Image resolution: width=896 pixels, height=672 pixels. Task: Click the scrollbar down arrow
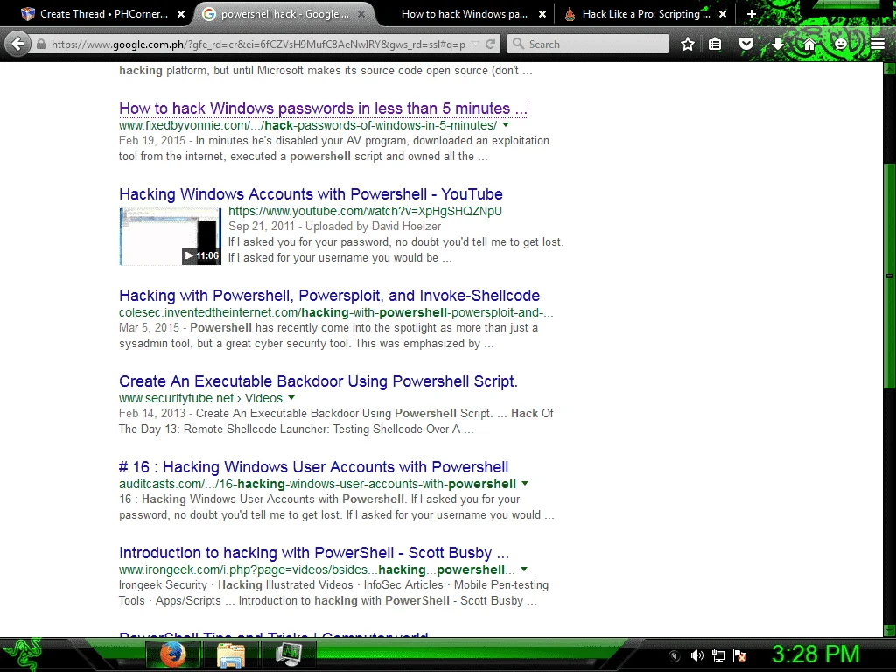click(x=889, y=631)
